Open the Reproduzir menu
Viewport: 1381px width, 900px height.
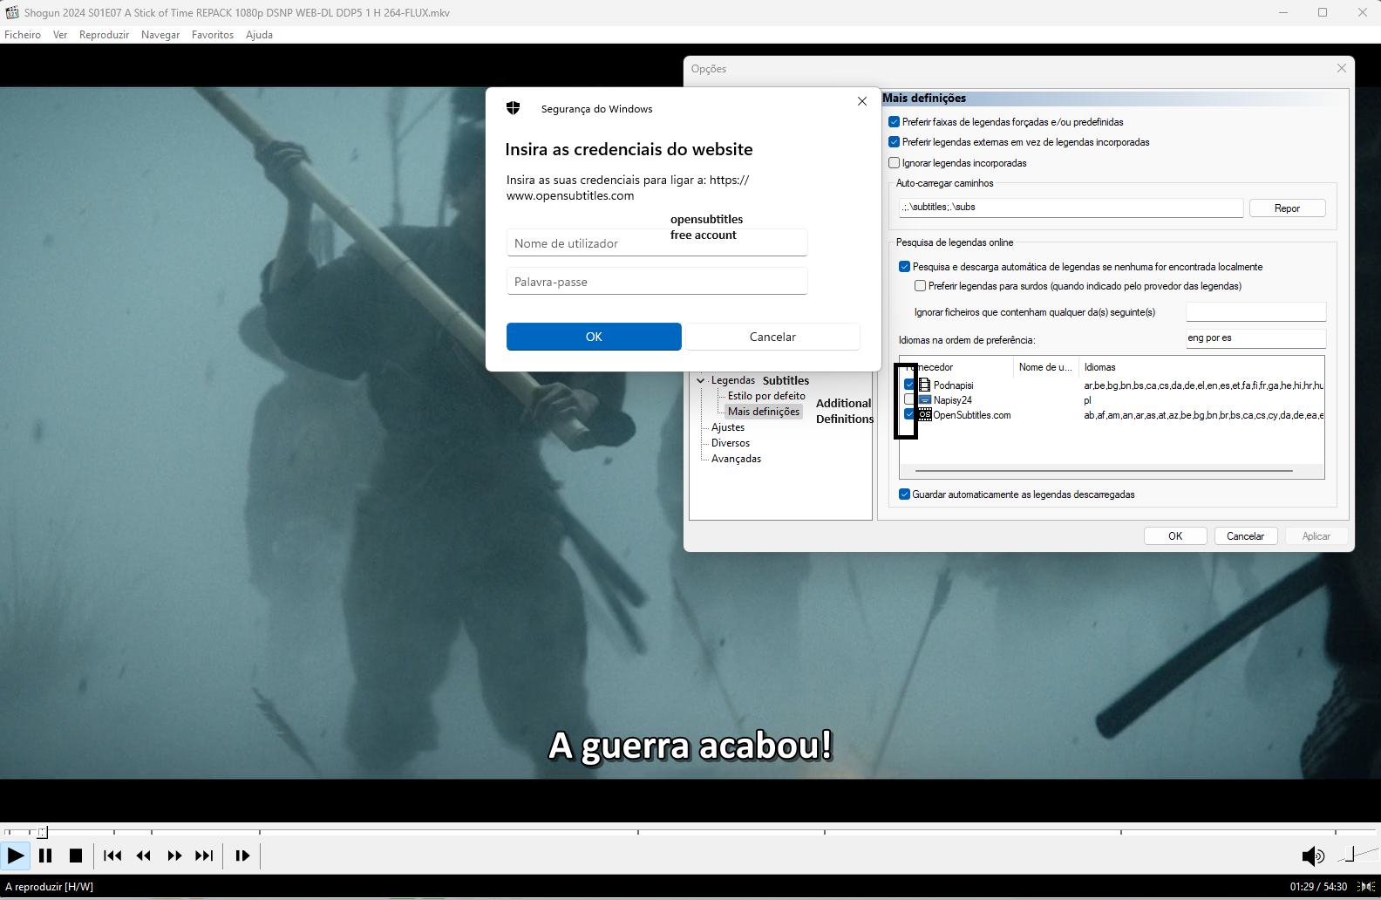104,35
